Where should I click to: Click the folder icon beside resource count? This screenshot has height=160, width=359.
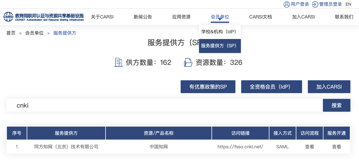[x=188, y=62]
